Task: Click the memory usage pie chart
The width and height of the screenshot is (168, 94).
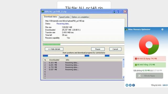Action: click(x=149, y=45)
